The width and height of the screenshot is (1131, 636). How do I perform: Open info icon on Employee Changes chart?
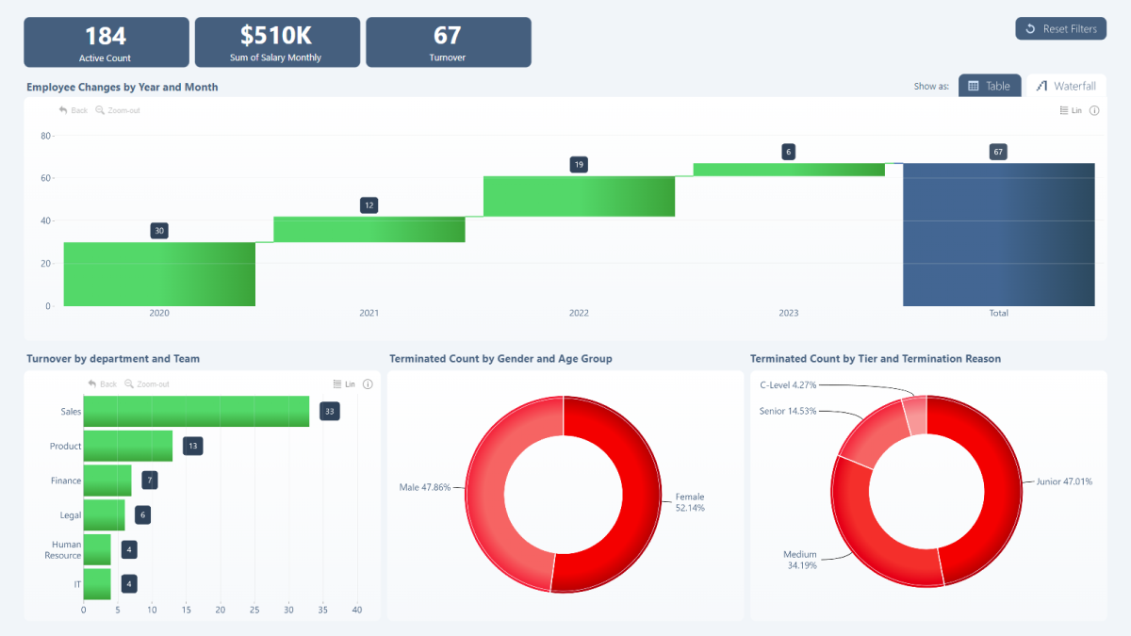[x=1094, y=110]
